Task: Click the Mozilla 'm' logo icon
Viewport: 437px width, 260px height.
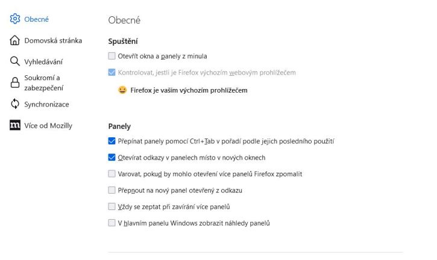Action: (x=15, y=125)
